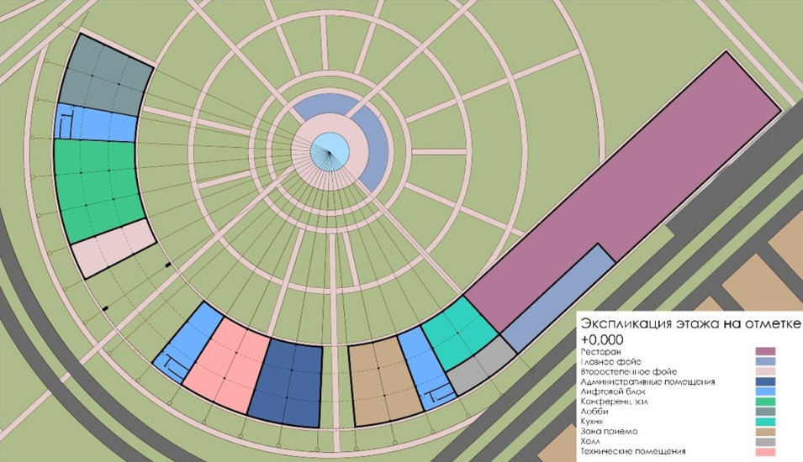The image size is (803, 462).
Task: Click the green Конференц зал legend swatch
Action: pos(766,402)
